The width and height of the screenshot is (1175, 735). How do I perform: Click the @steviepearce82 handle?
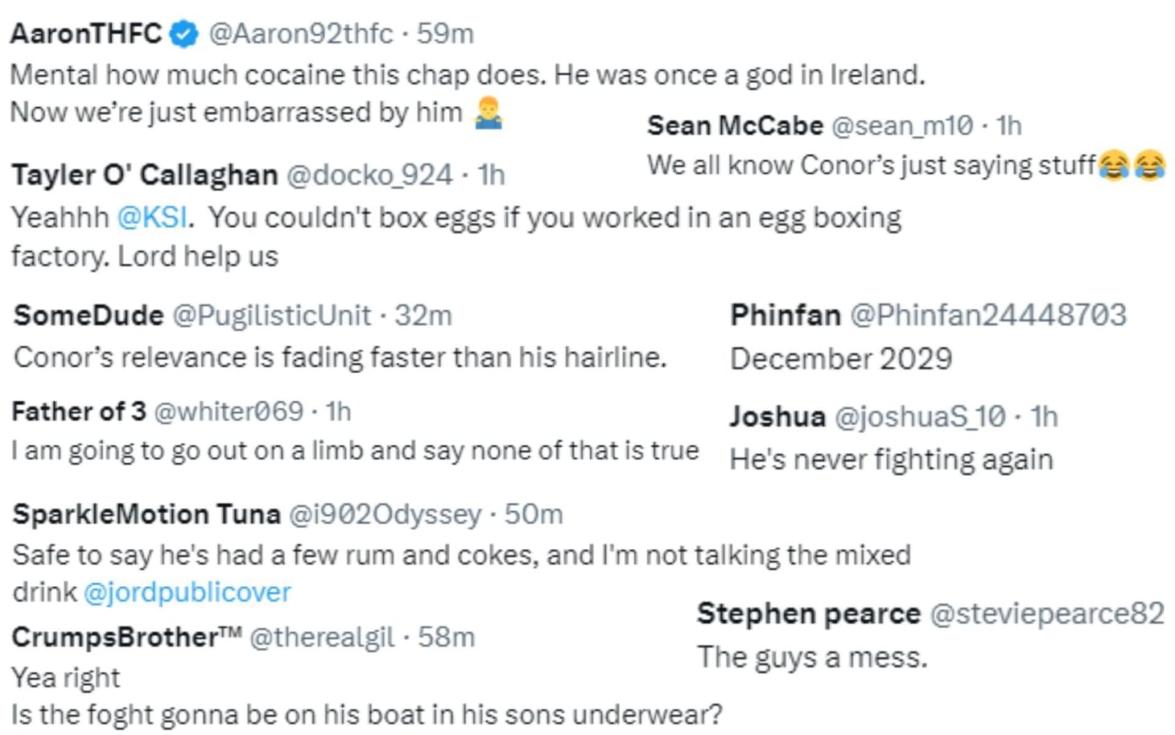pyautogui.click(x=1047, y=613)
